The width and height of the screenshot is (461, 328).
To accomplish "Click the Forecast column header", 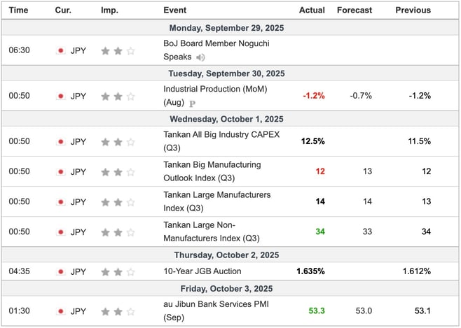I will [354, 10].
